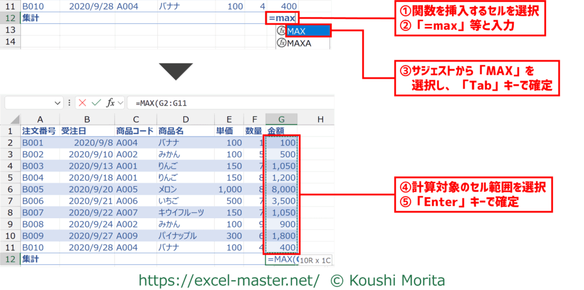Select column G header

tap(281, 120)
